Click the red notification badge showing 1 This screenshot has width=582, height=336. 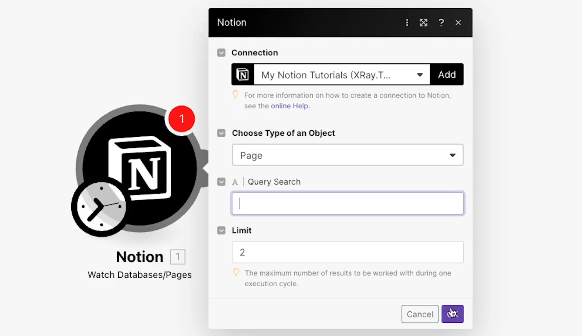(x=182, y=119)
